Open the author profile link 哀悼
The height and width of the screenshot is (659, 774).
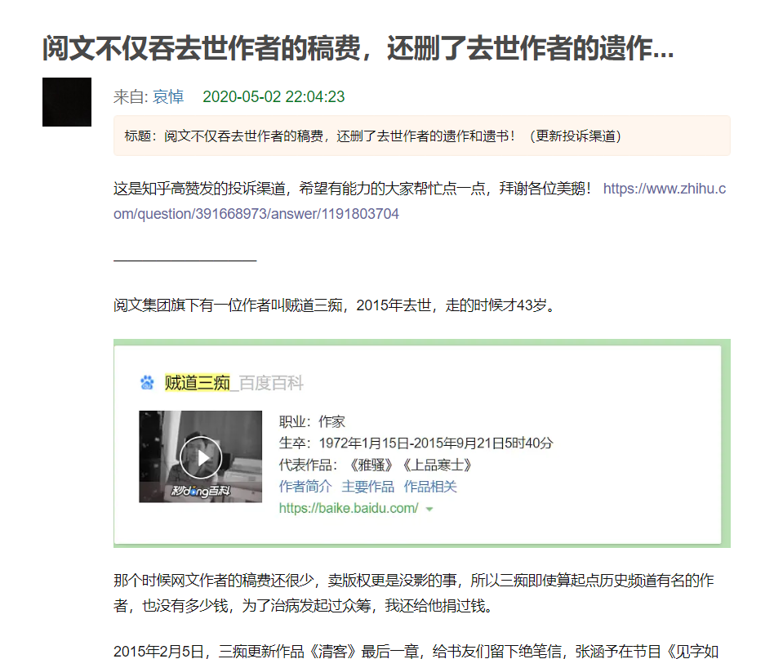(168, 97)
